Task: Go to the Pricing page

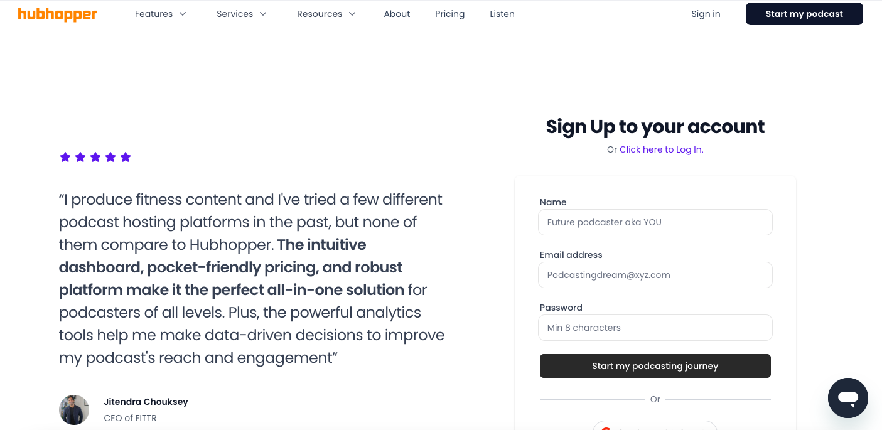Action: pyautogui.click(x=449, y=13)
